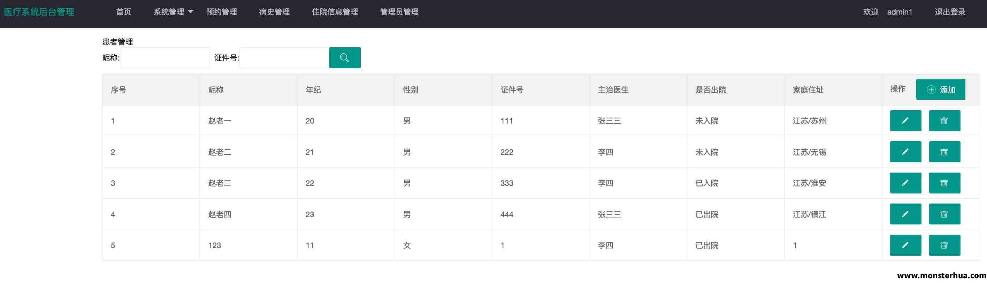The height and width of the screenshot is (286, 987).
Task: Click the search magnifier icon button
Action: 344,58
